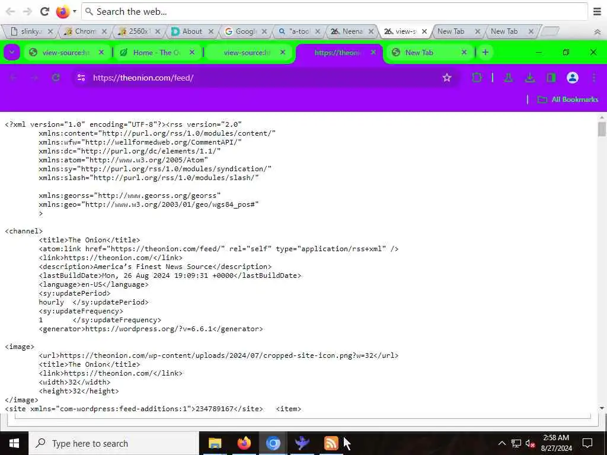
Task: Click the site 234789167 line
Action: [x=134, y=409]
